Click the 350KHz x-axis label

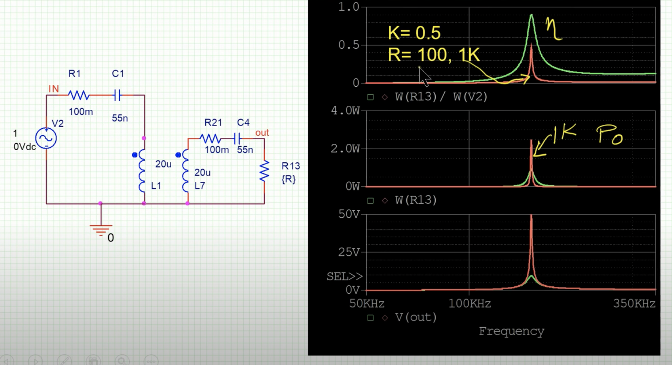point(634,304)
